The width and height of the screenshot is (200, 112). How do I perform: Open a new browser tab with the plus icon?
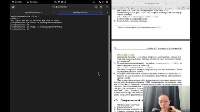[182, 3]
